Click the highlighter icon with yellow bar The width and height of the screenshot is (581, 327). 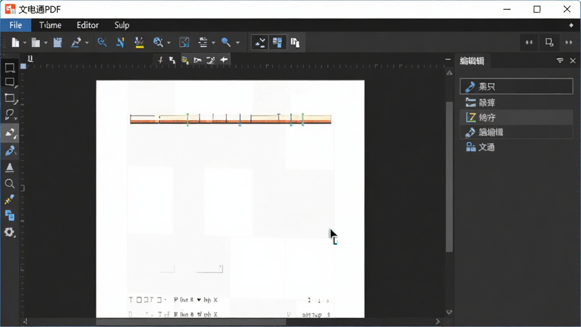(x=140, y=42)
